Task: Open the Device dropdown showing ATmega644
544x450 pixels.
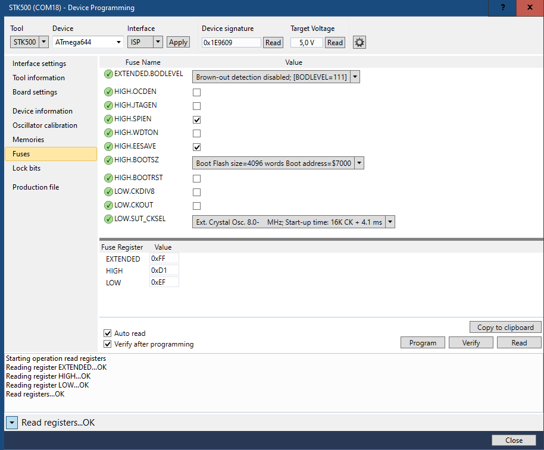Action: 87,42
